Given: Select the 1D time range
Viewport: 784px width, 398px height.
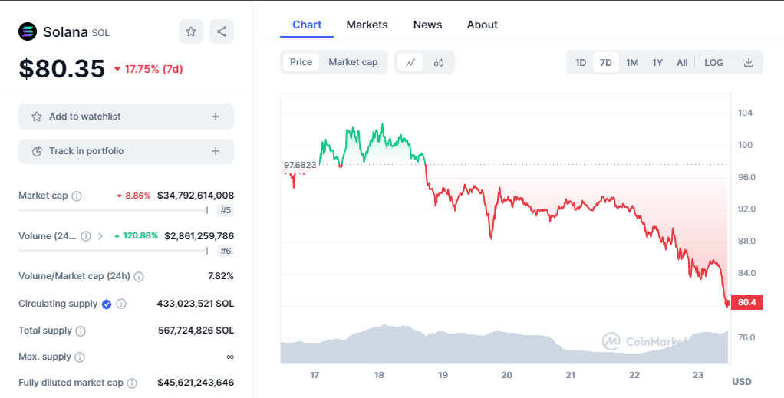Looking at the screenshot, I should (x=581, y=62).
